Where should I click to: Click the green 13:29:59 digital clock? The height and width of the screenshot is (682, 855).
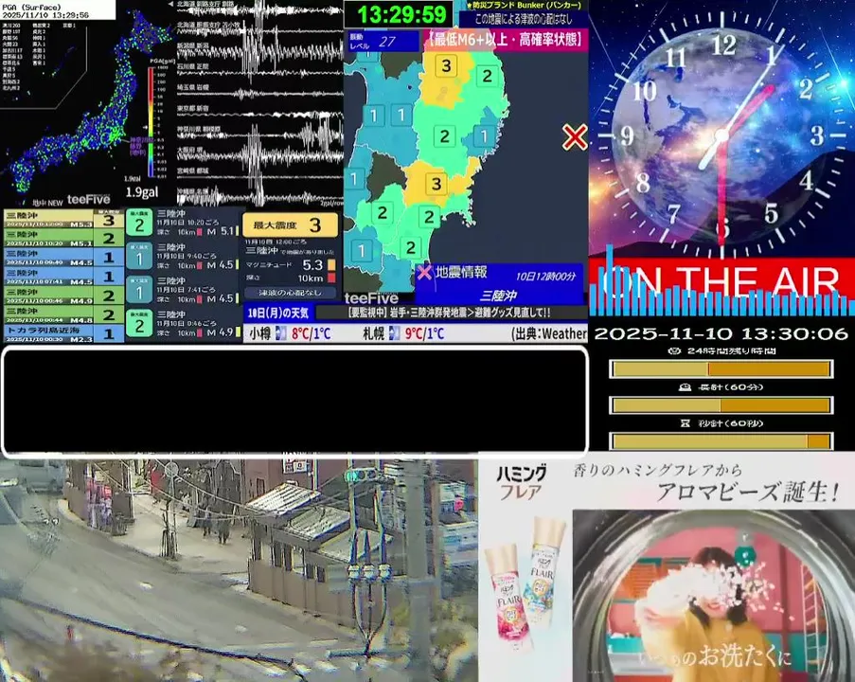click(401, 14)
